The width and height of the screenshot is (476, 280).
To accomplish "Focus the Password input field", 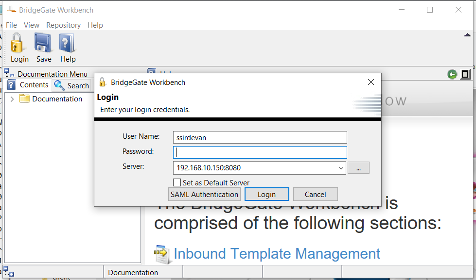I will tap(260, 152).
